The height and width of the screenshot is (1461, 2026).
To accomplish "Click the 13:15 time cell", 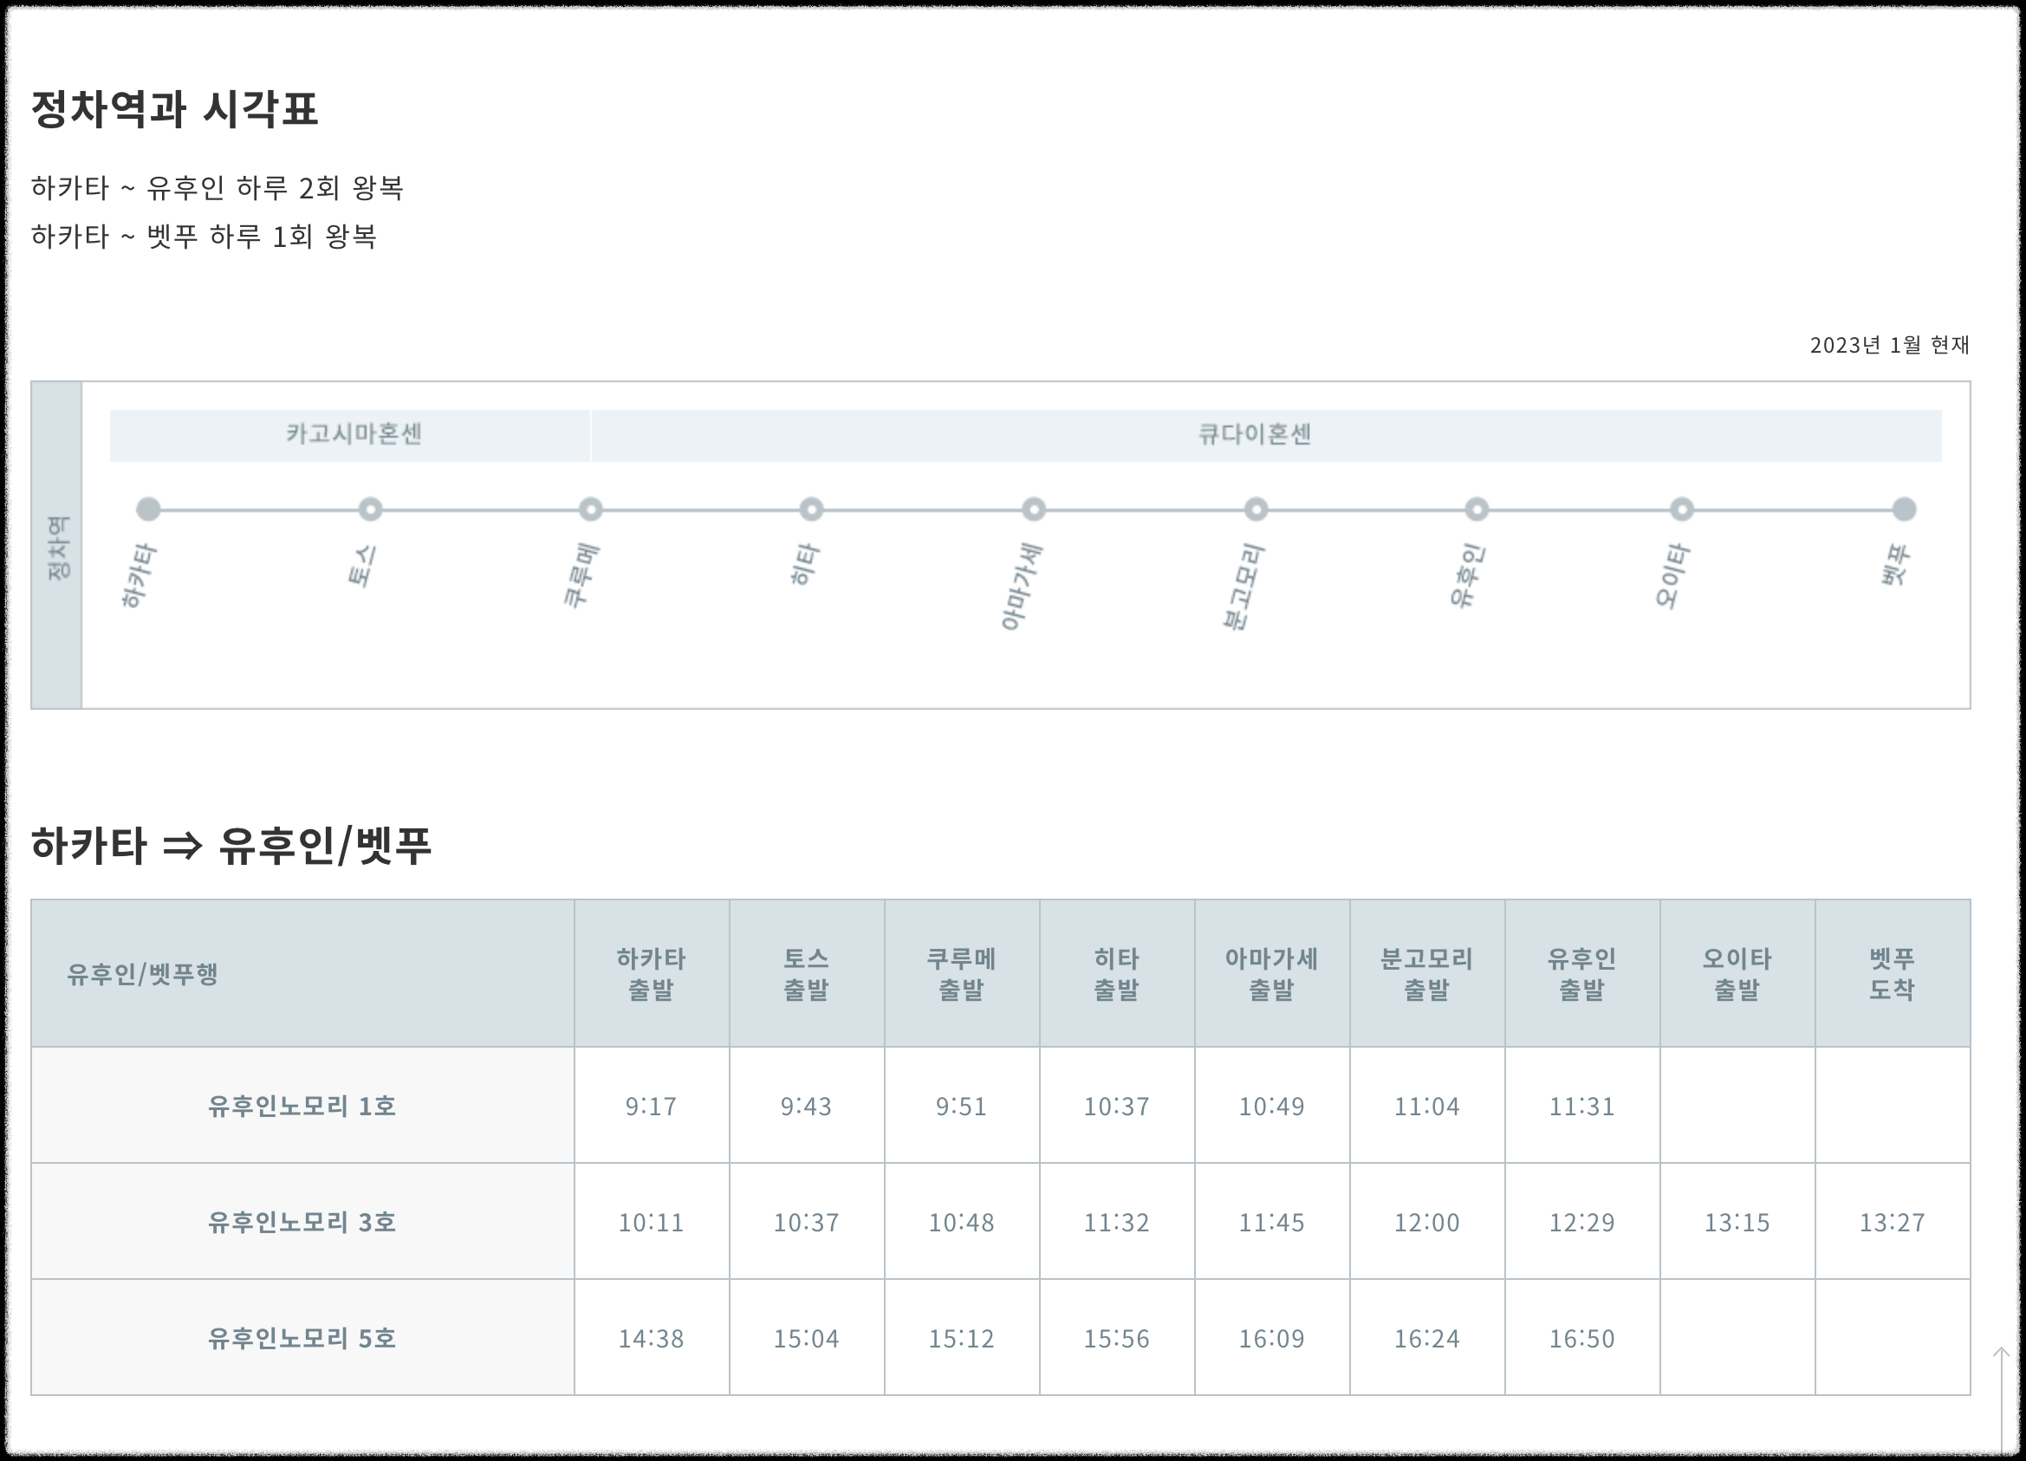I will tap(1737, 1222).
